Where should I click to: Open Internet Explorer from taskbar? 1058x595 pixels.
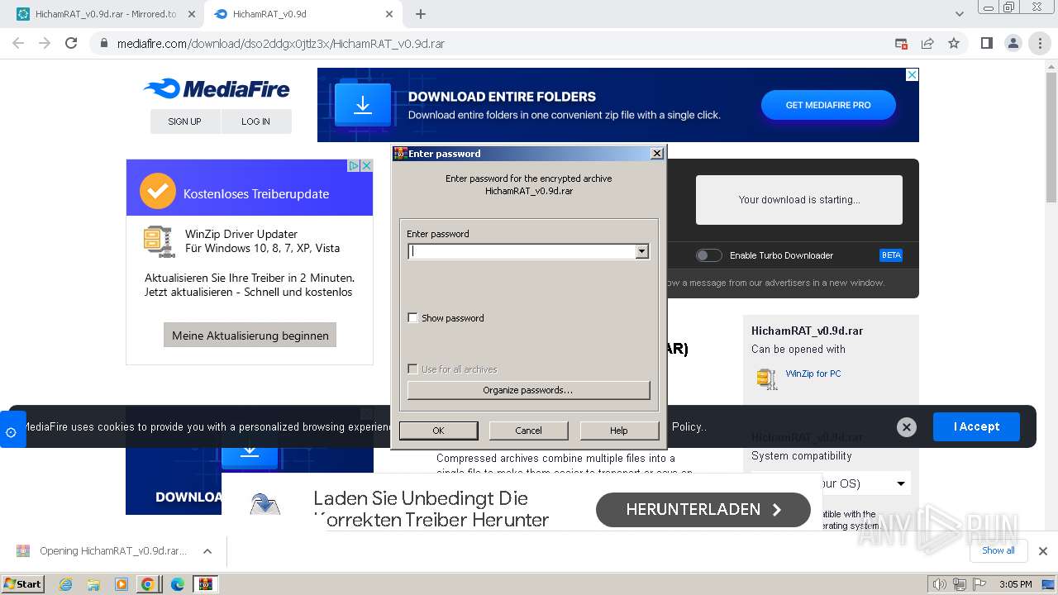tap(65, 584)
